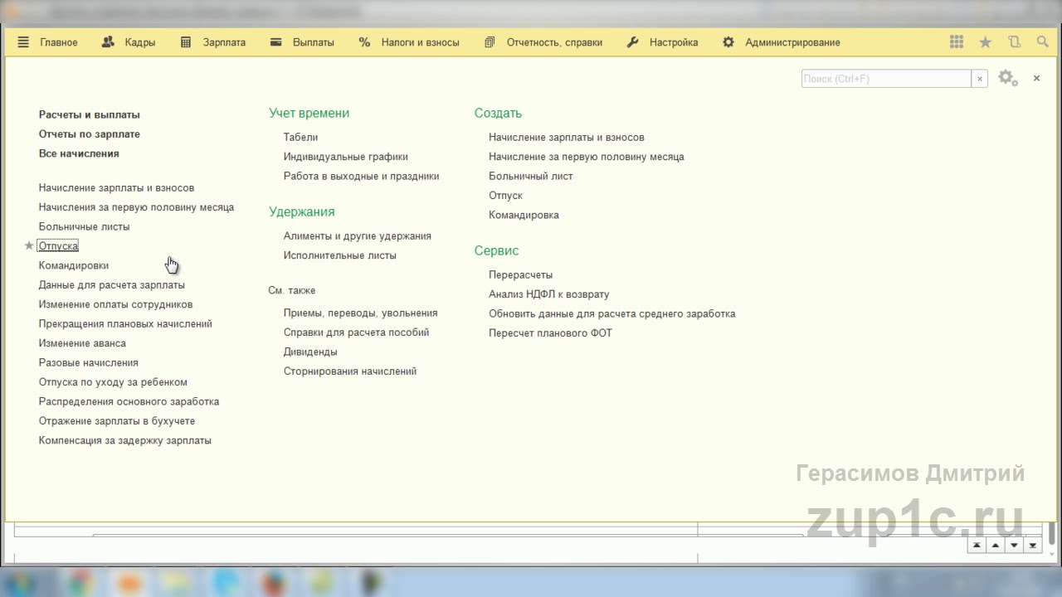The height and width of the screenshot is (597, 1062).
Task: Open Прекращения плановых начислений
Action: [x=125, y=323]
